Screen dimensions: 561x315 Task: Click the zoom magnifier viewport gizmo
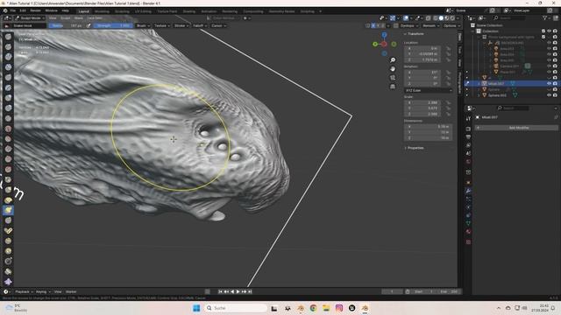pyautogui.click(x=393, y=60)
